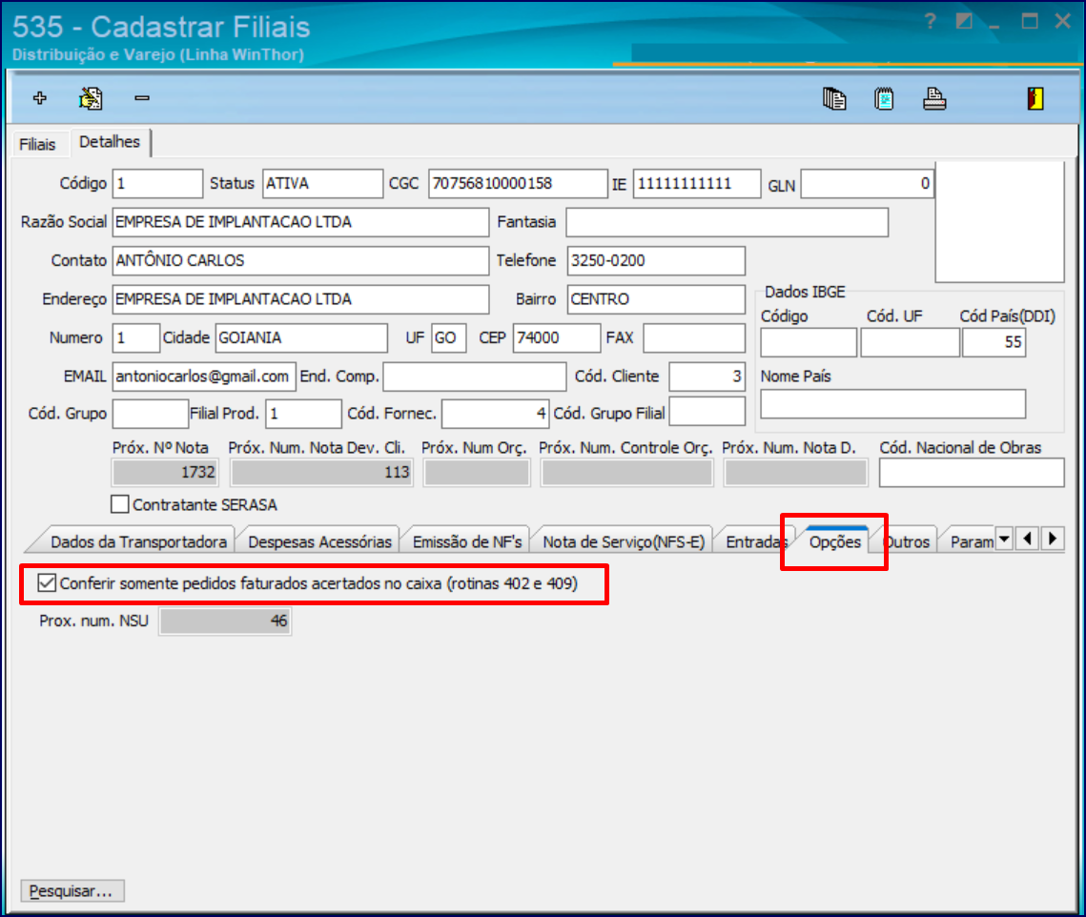This screenshot has height=917, width=1086.
Task: Click the help question mark icon
Action: (931, 21)
